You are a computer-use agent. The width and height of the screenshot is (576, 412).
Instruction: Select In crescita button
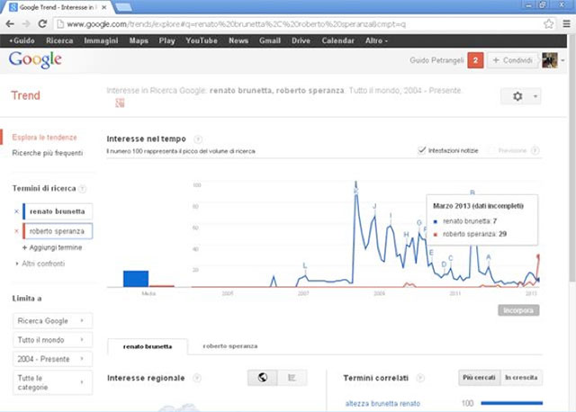(521, 378)
